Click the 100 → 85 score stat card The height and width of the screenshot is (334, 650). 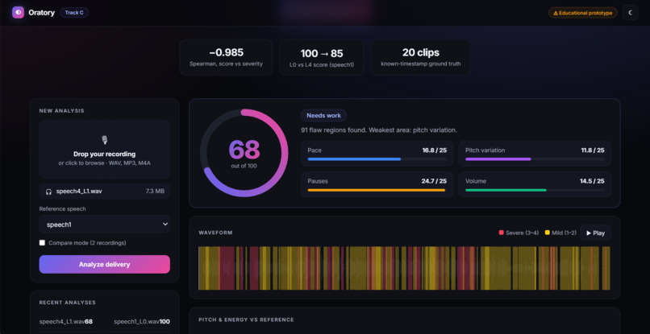pyautogui.click(x=322, y=57)
